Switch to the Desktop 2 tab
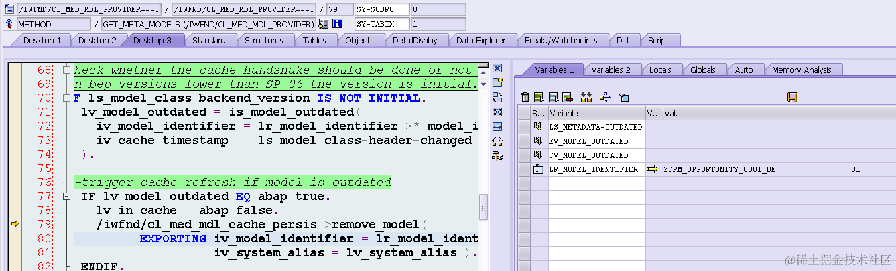Image resolution: width=896 pixels, height=271 pixels. [x=97, y=40]
